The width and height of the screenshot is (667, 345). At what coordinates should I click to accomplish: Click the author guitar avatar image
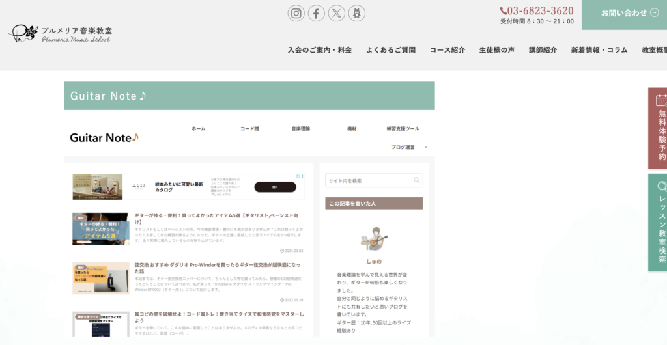[x=375, y=238]
